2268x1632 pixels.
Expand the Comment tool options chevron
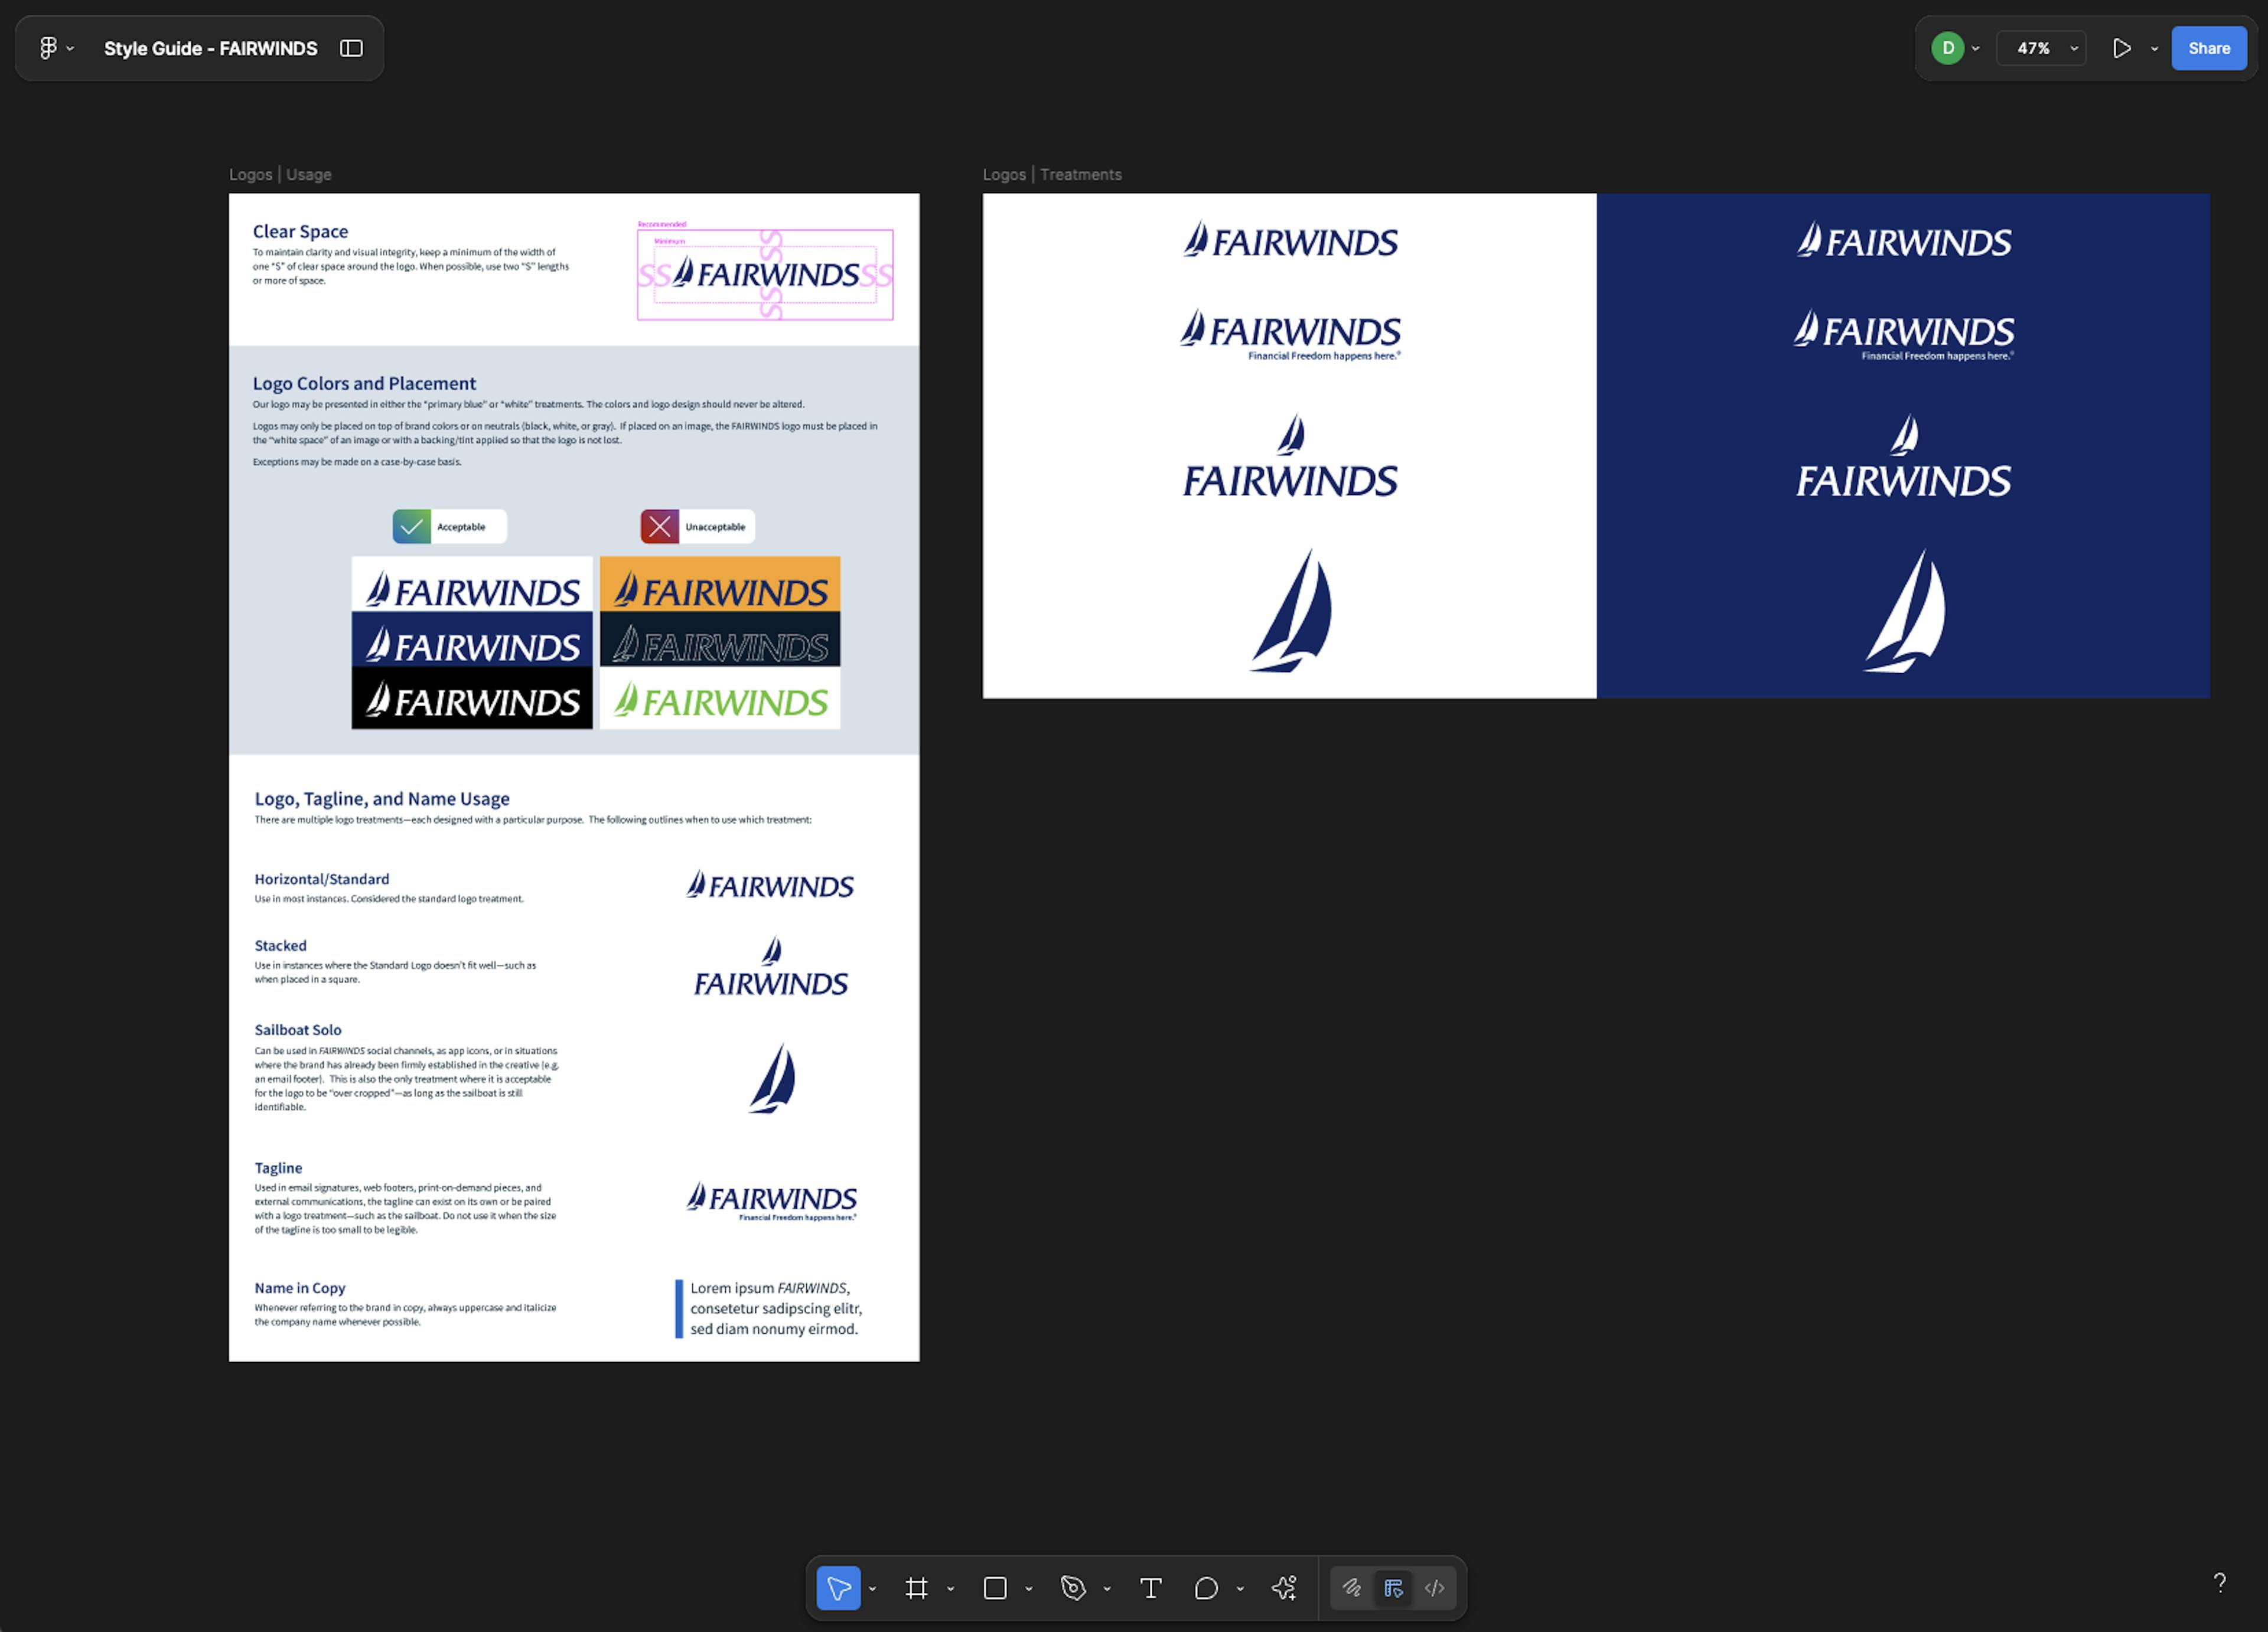pyautogui.click(x=1240, y=1589)
